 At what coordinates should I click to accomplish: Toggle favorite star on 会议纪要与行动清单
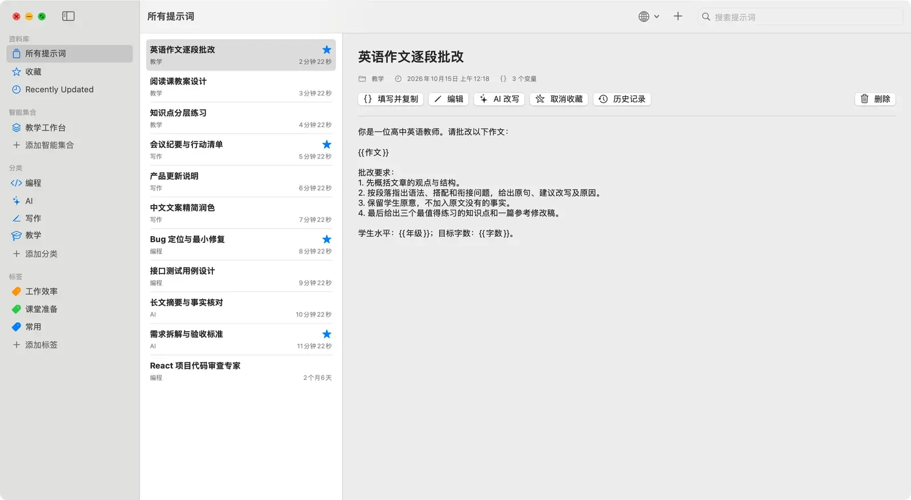point(326,144)
